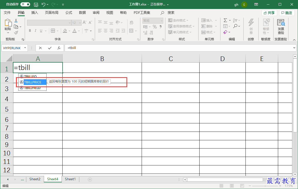
Task: Click the vertical scrollbar down arrow
Action: pos(295,174)
